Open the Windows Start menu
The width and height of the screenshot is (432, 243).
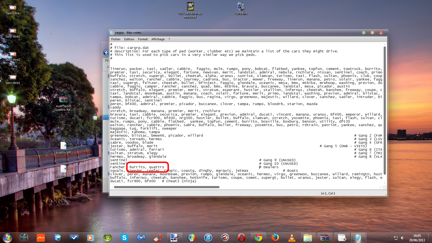(7, 238)
